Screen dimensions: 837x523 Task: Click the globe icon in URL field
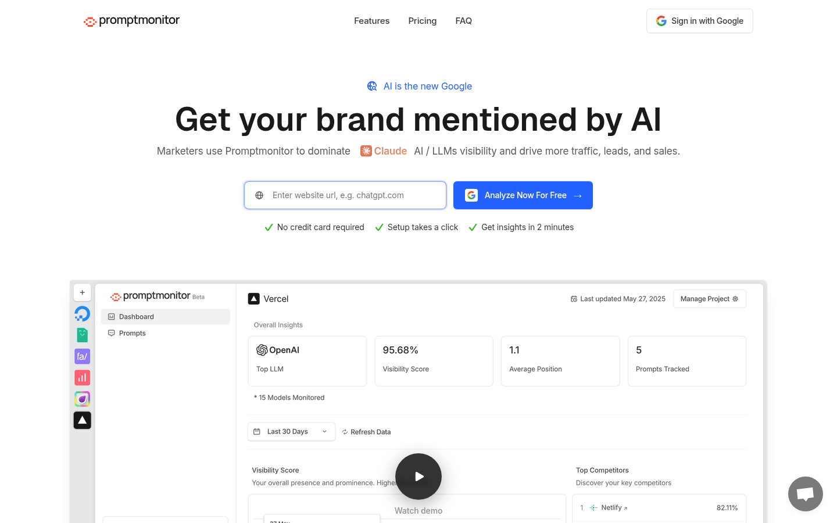pyautogui.click(x=259, y=195)
